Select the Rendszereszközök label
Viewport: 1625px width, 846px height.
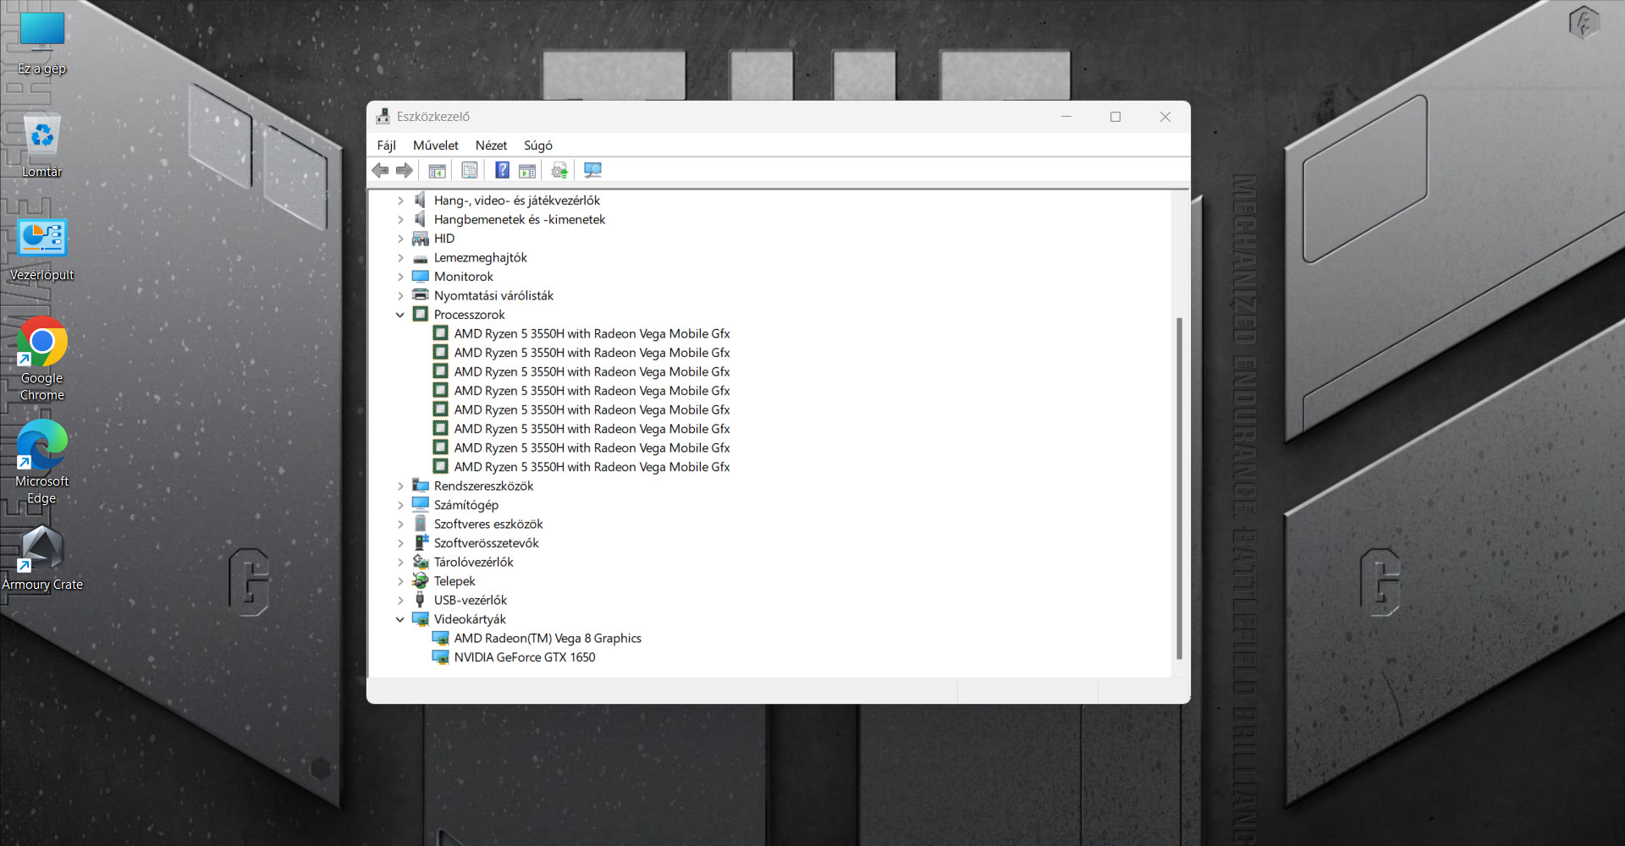pyautogui.click(x=483, y=486)
